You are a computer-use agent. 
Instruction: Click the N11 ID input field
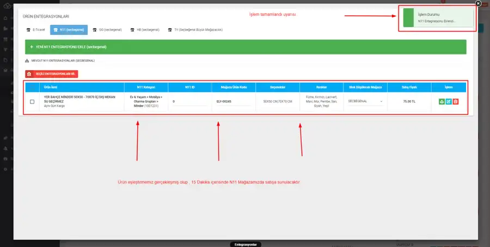click(189, 102)
